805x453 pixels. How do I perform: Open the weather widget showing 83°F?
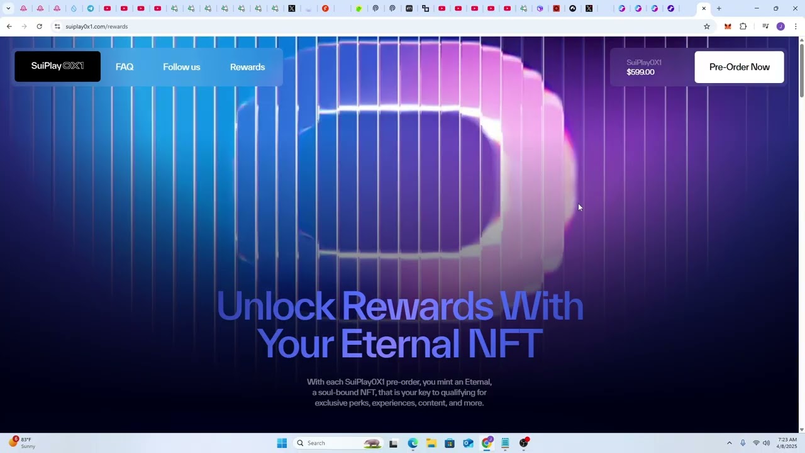point(22,443)
